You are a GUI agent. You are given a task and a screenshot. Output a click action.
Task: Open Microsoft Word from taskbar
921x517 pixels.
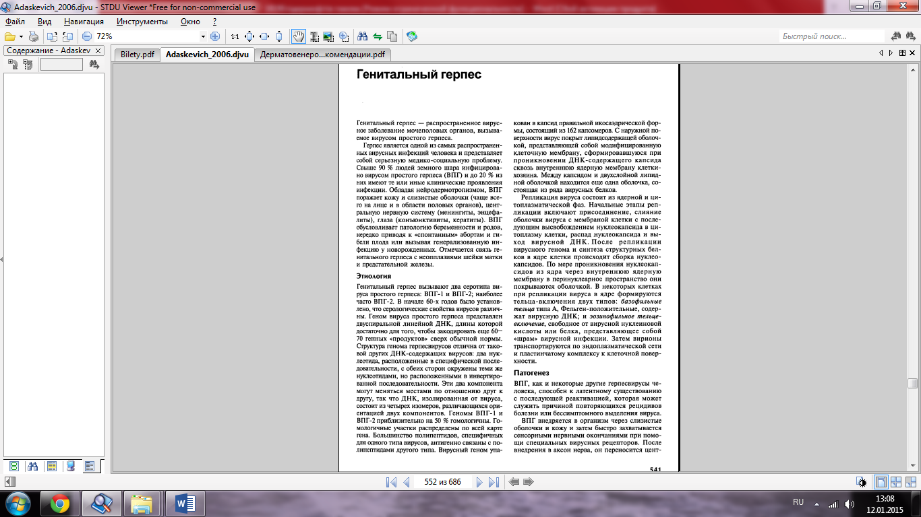point(184,503)
